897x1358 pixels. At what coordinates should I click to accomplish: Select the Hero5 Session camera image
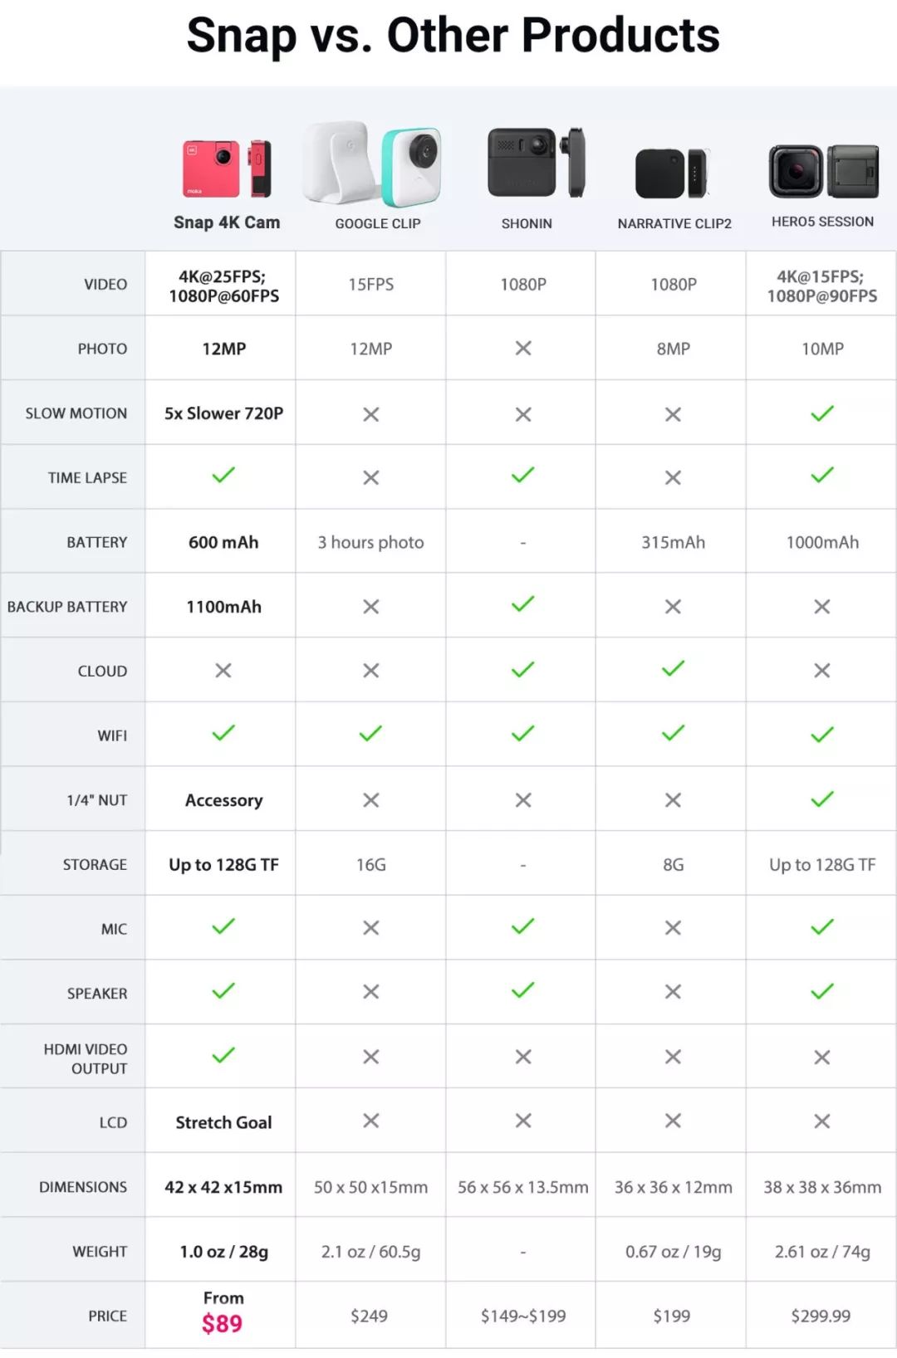point(823,171)
